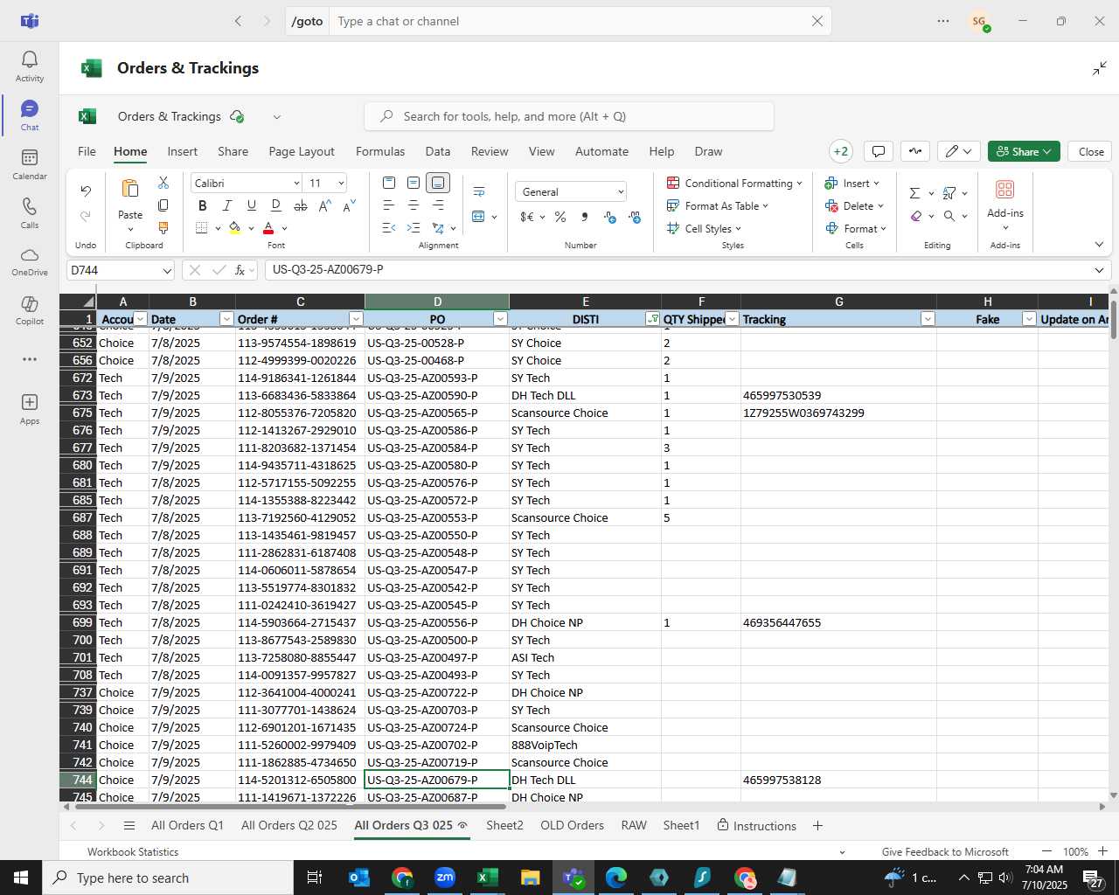Toggle Wrap Text

click(479, 191)
